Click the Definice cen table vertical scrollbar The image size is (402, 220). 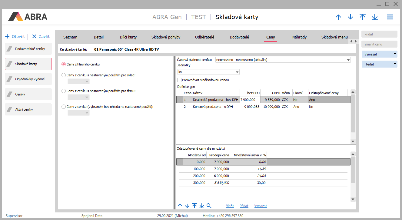tap(353, 114)
